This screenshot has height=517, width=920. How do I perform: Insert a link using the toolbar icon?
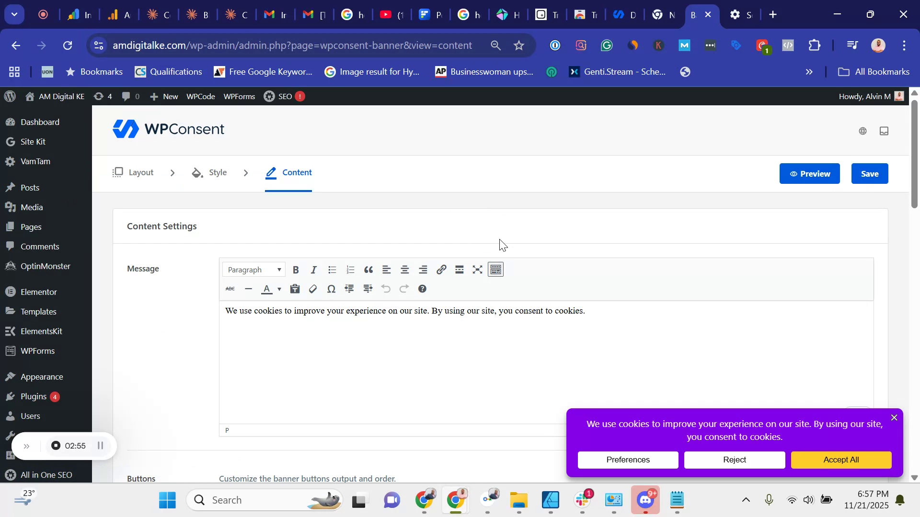coord(441,270)
